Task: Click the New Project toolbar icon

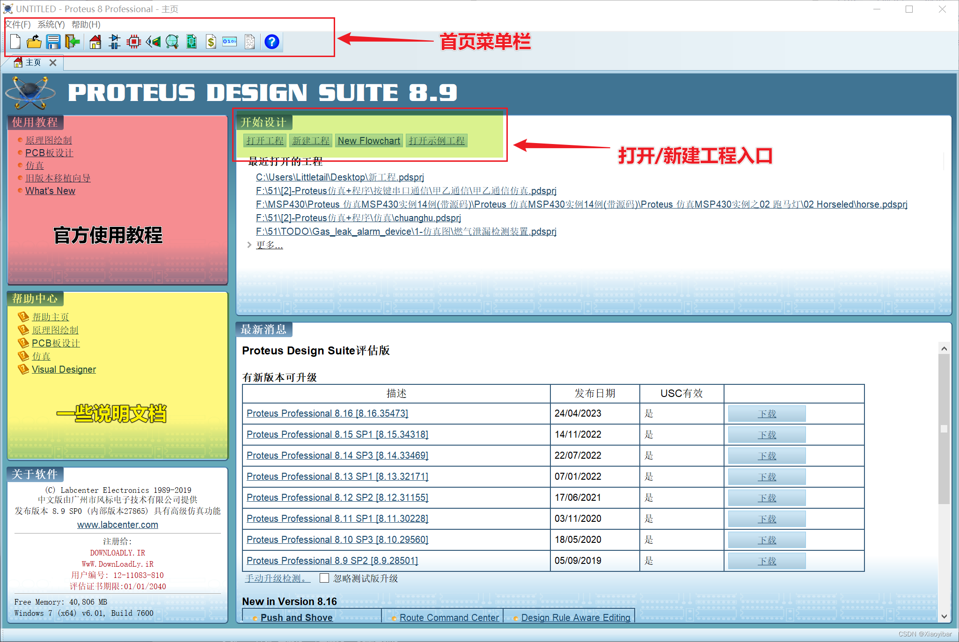Action: pos(15,42)
